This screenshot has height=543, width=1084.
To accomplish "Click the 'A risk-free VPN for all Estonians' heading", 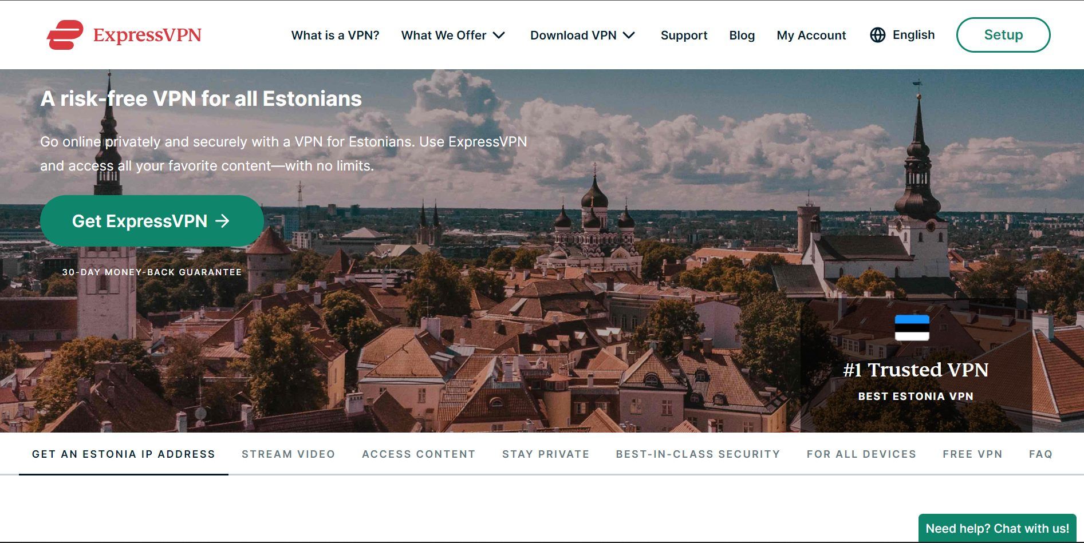I will pyautogui.click(x=201, y=99).
